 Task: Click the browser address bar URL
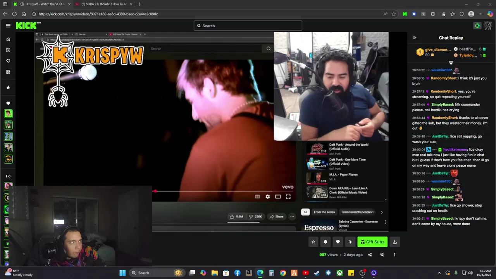[98, 14]
